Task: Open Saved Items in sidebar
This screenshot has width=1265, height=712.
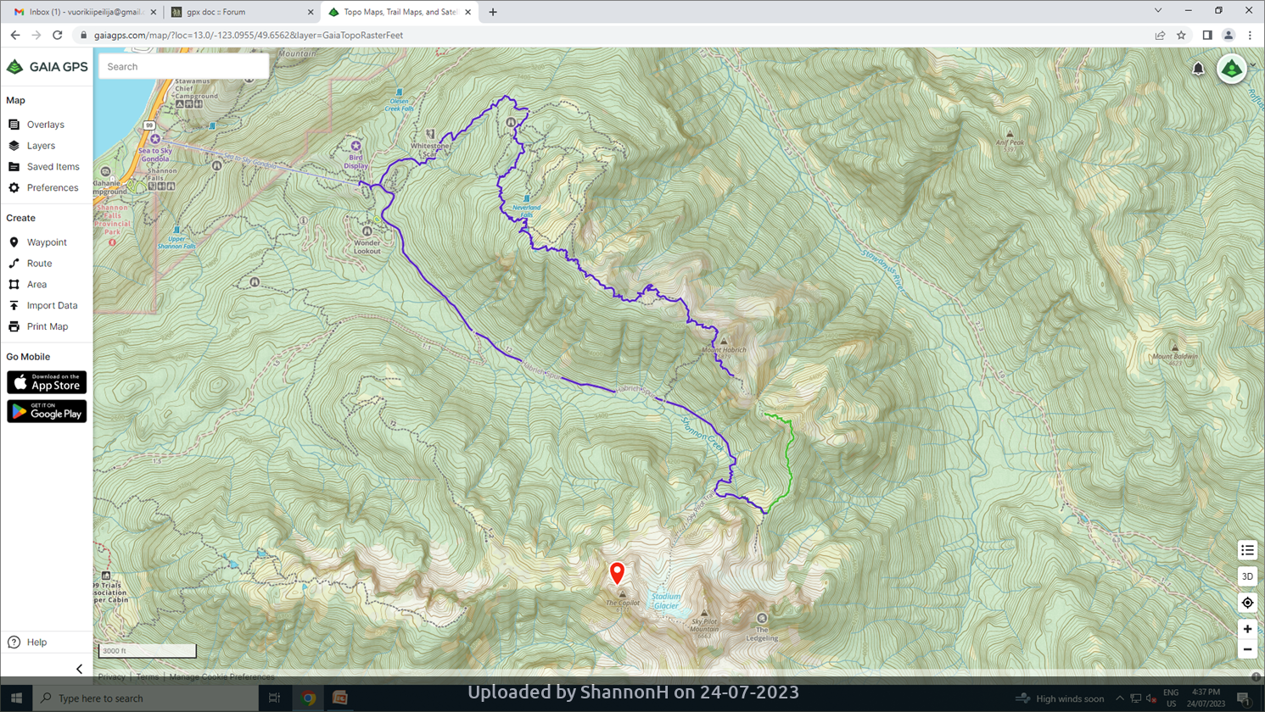Action: (52, 167)
